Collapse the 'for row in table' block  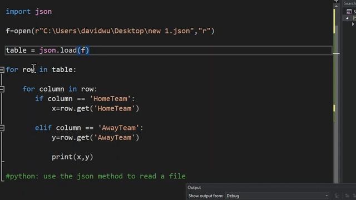coord(2,69)
